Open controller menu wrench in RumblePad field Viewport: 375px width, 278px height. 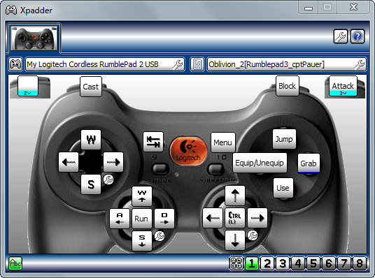pyautogui.click(x=178, y=64)
